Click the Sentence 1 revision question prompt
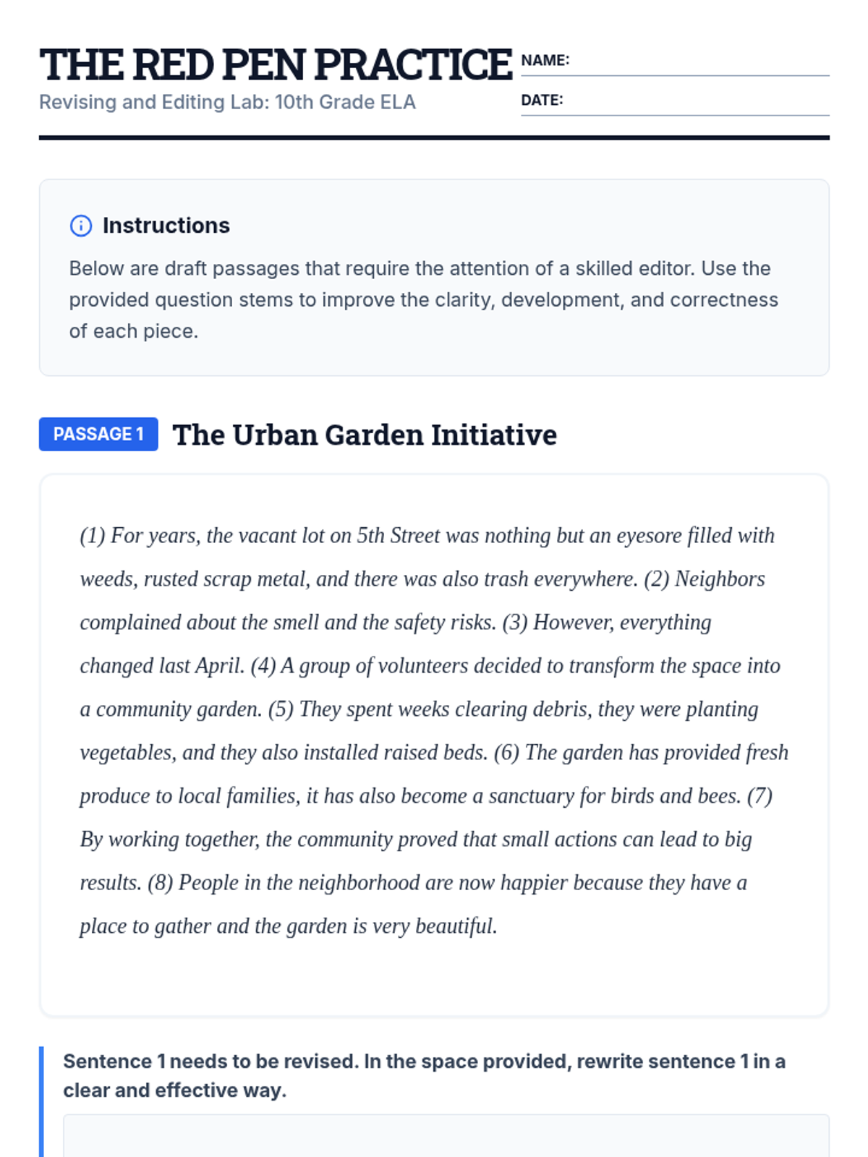The height and width of the screenshot is (1157, 868). point(424,1075)
